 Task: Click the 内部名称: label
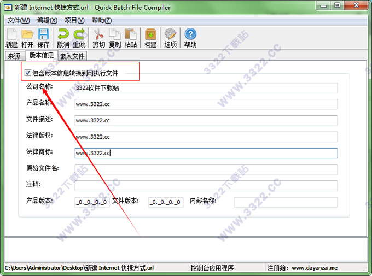point(203,201)
